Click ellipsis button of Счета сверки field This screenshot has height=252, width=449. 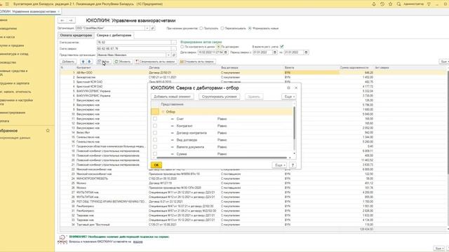173,48
